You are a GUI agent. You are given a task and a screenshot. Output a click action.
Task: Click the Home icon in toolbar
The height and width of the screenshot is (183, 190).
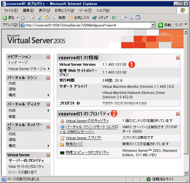47,18
